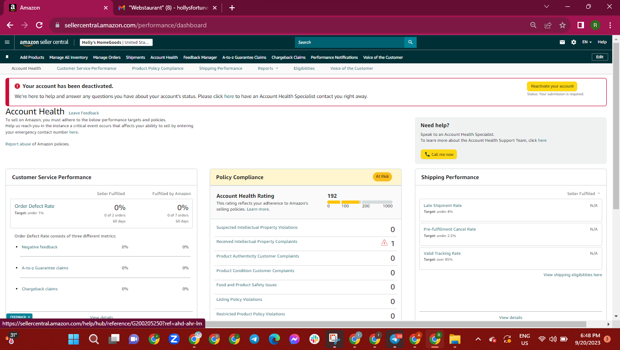Open Slack from the taskbar
The height and width of the screenshot is (350, 620).
click(314, 339)
